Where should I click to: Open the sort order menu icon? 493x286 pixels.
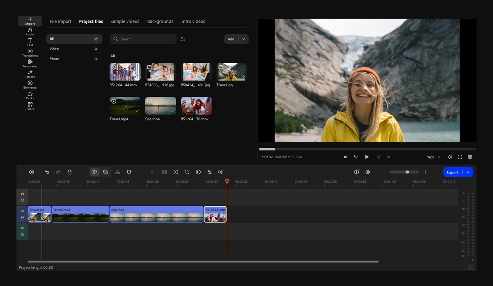(183, 39)
